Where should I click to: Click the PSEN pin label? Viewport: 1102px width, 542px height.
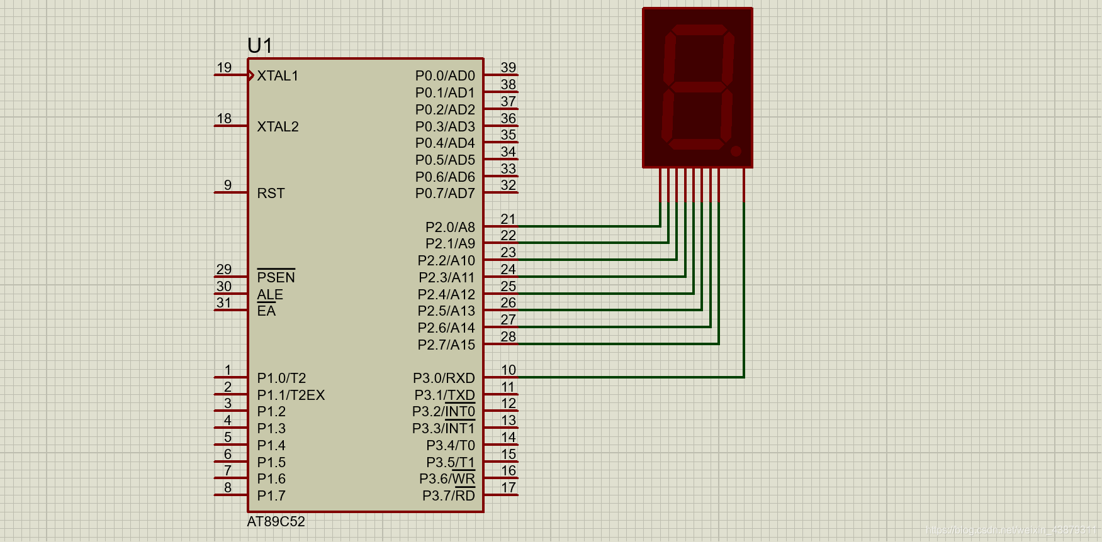[276, 277]
